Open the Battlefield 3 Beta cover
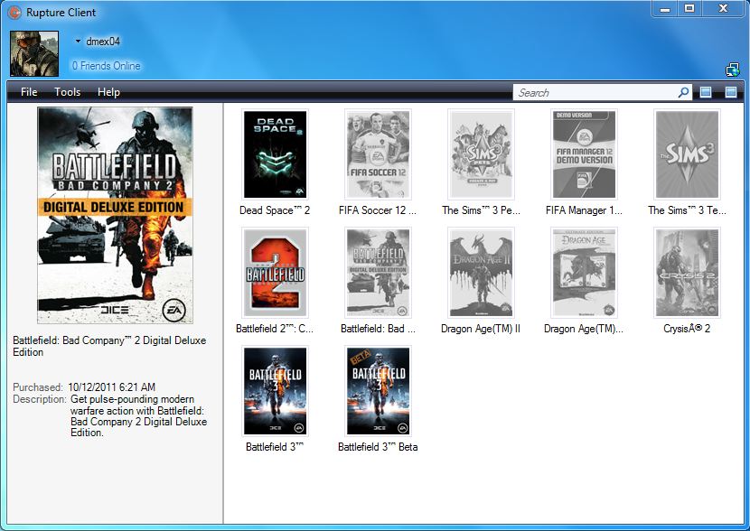This screenshot has width=750, height=531. pyautogui.click(x=378, y=390)
